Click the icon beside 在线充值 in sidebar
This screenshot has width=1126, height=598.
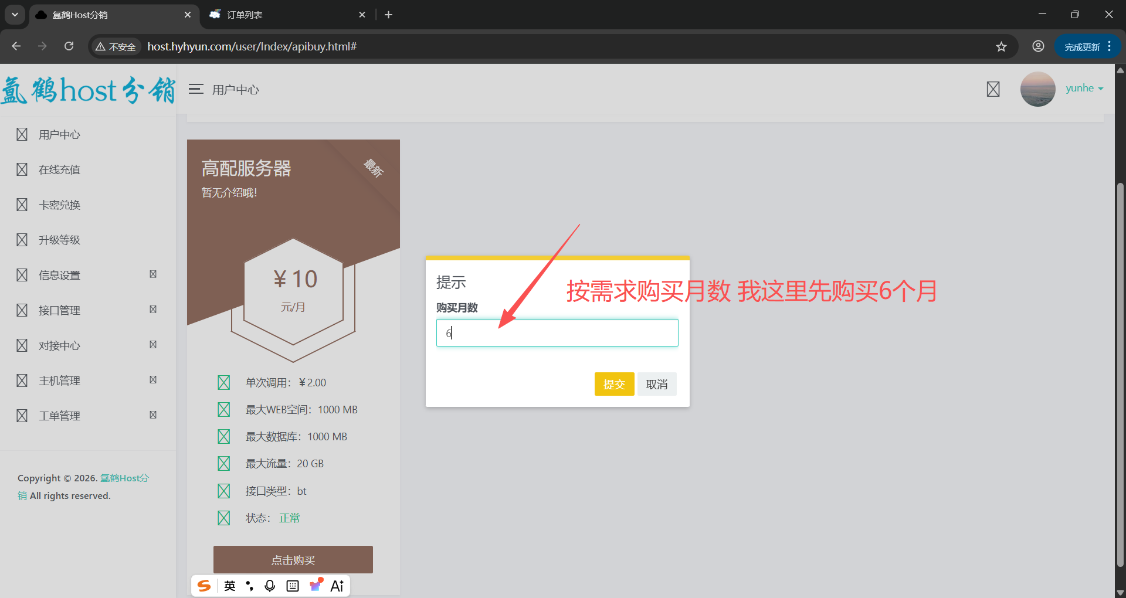point(22,169)
